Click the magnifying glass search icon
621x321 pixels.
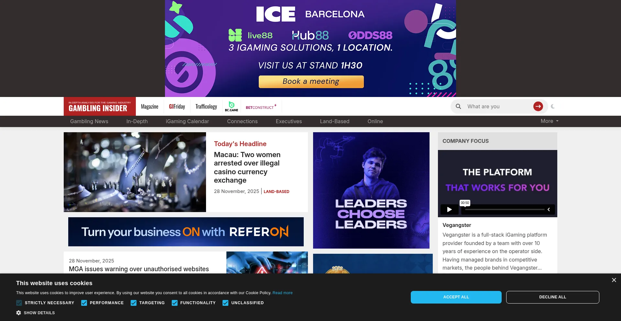[x=458, y=106]
